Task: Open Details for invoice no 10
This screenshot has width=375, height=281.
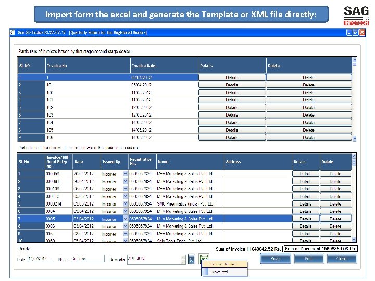Action: (x=232, y=85)
